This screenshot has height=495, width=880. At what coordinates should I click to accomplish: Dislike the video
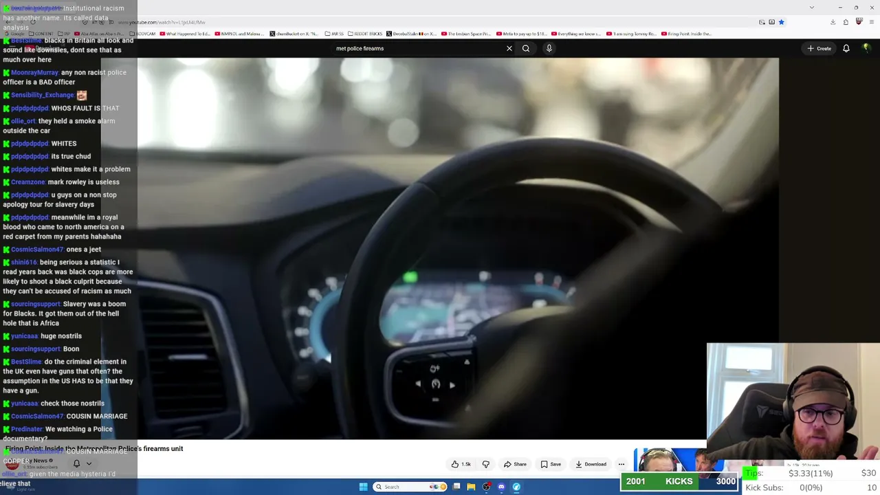click(486, 464)
